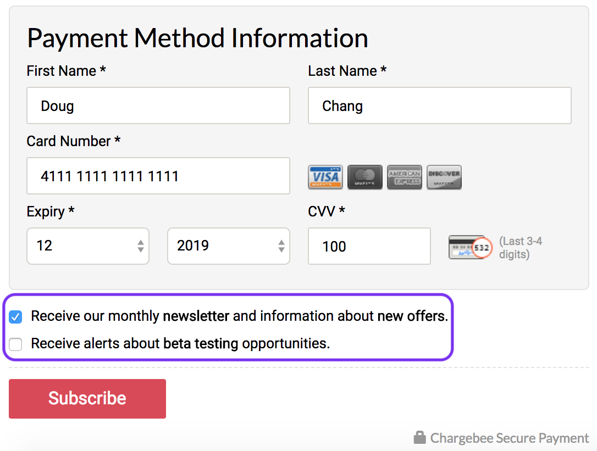The image size is (597, 451).
Task: Click the beta testing opportunities label
Action: 180,344
